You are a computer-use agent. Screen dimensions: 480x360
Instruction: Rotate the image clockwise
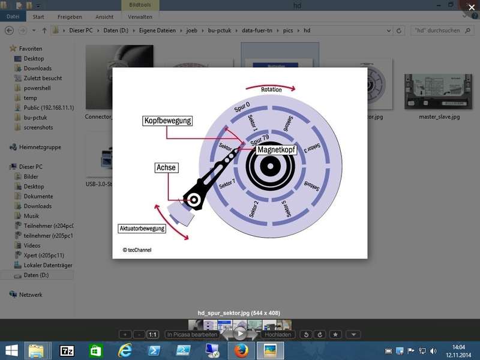(x=320, y=335)
